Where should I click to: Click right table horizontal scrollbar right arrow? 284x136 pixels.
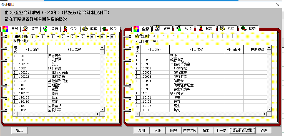tap(265, 114)
